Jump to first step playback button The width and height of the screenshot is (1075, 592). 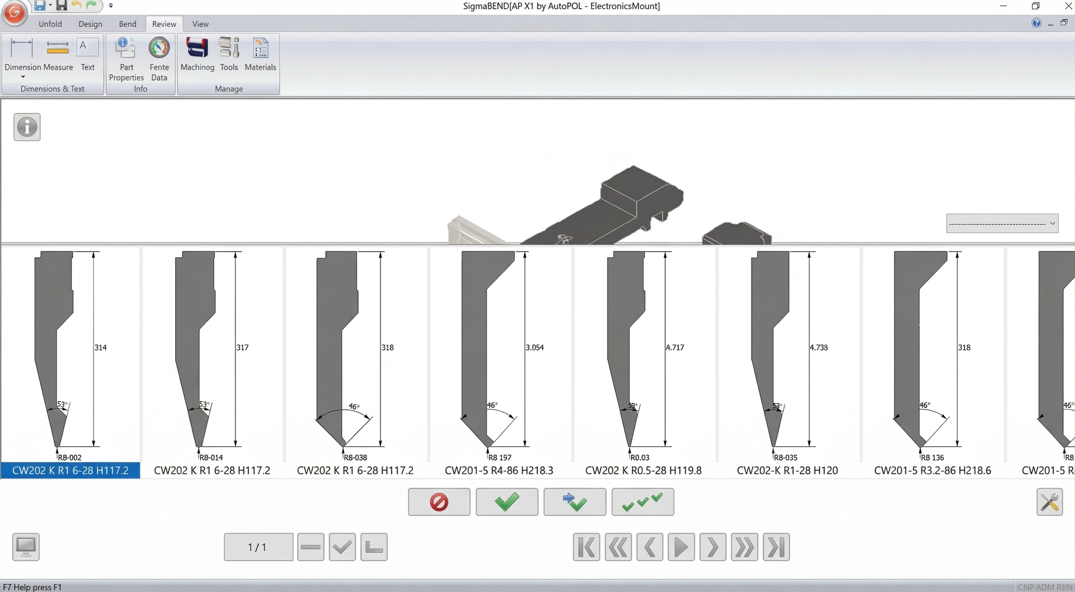click(587, 547)
